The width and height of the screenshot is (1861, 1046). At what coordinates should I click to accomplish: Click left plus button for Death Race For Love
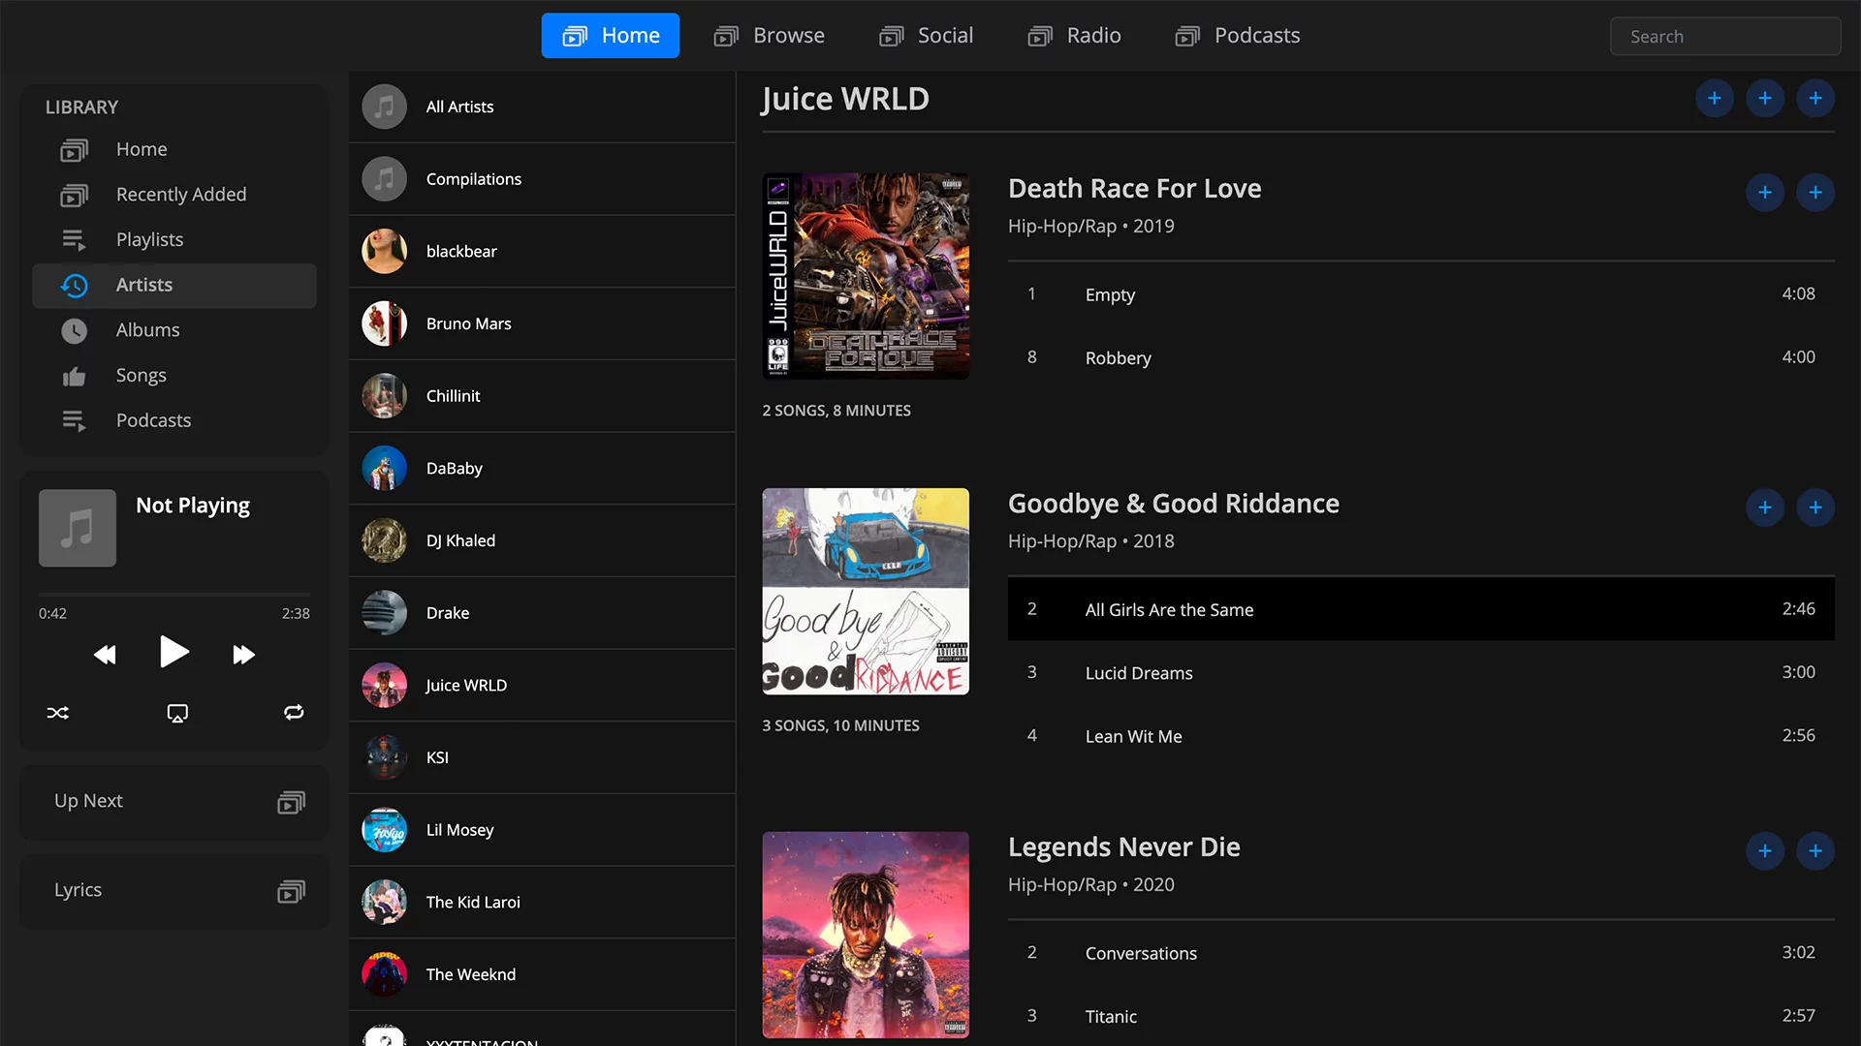coord(1765,193)
